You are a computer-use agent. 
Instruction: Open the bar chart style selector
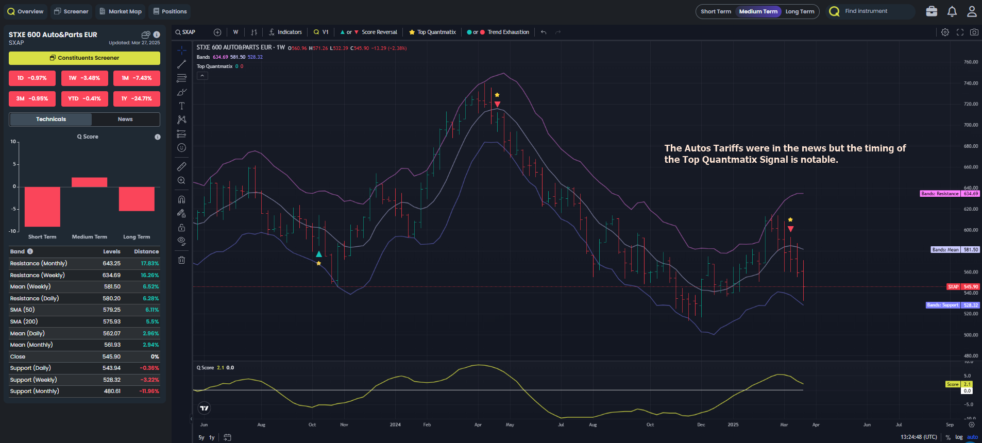click(x=254, y=32)
